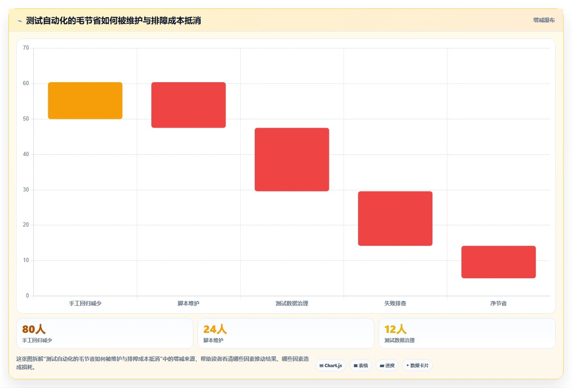Click the y-axis value 60
Viewport: 572px width, 388px height.
(26, 83)
